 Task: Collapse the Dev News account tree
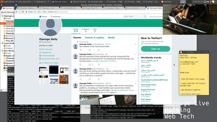click(1, 51)
